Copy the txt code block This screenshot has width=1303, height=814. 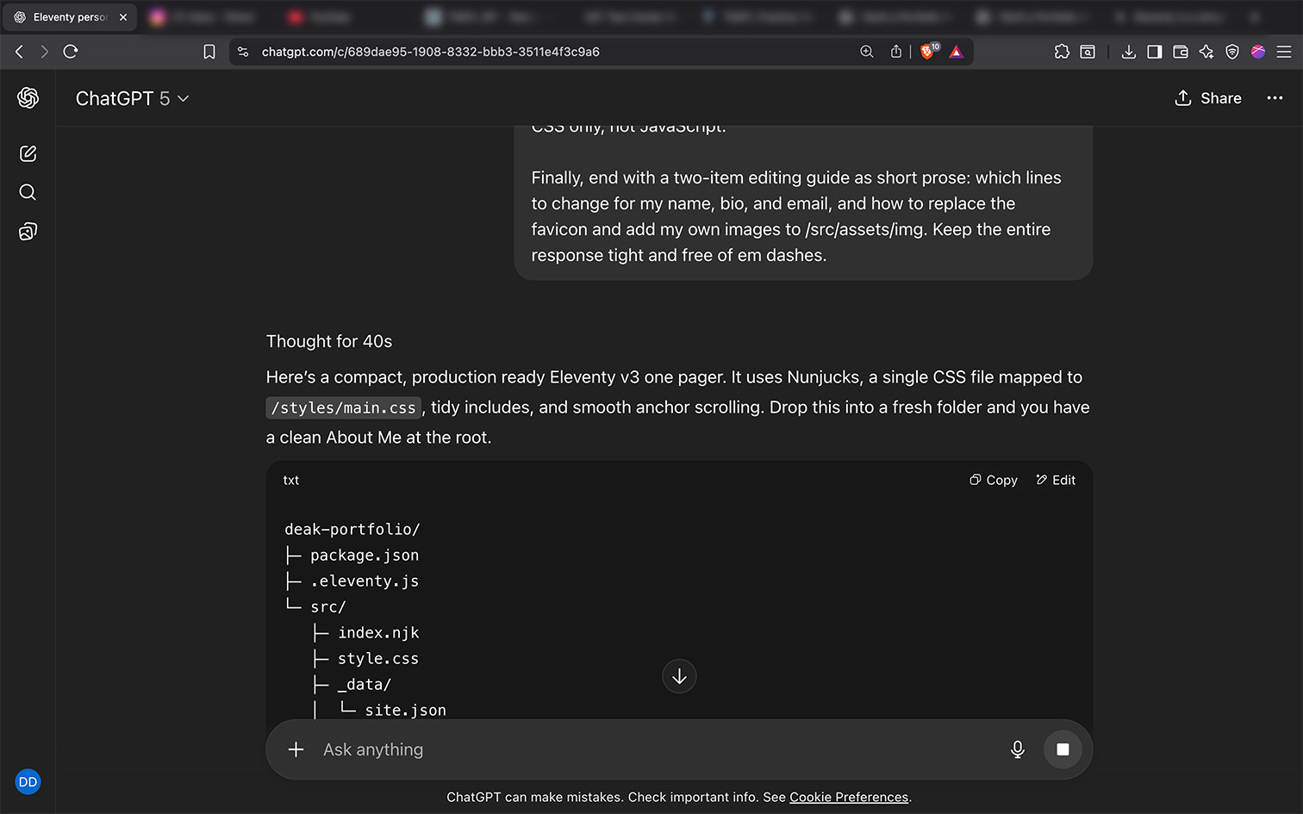tap(994, 480)
